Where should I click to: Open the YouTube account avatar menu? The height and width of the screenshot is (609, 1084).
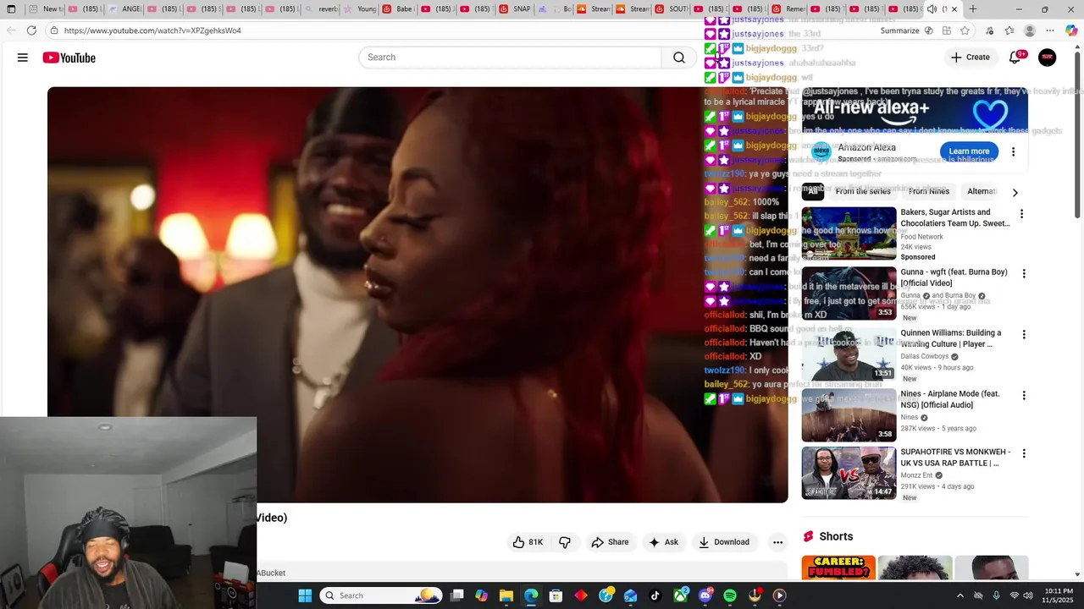[1048, 58]
